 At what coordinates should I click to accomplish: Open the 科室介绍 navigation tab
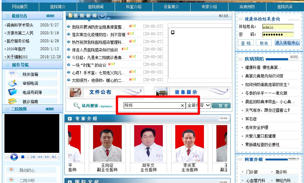[134, 7]
